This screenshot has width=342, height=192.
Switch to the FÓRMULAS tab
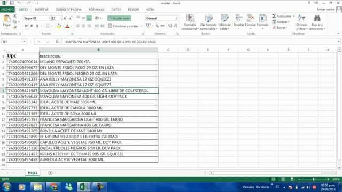[96, 10]
